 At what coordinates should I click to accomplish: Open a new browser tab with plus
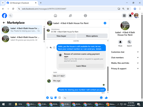click(41, 3)
